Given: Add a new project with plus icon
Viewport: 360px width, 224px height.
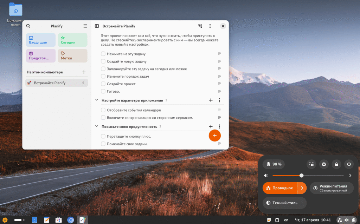Looking at the screenshot, I should click(84, 72).
